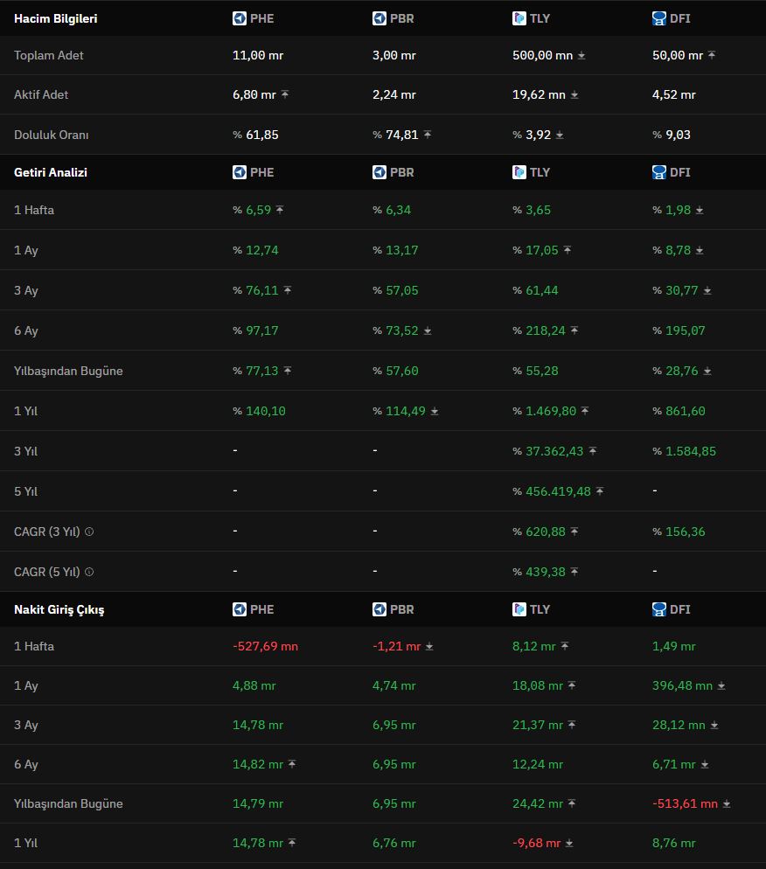
Task: Click the highest-value arrow next to TLY 5 Yıl return
Action: (x=600, y=491)
